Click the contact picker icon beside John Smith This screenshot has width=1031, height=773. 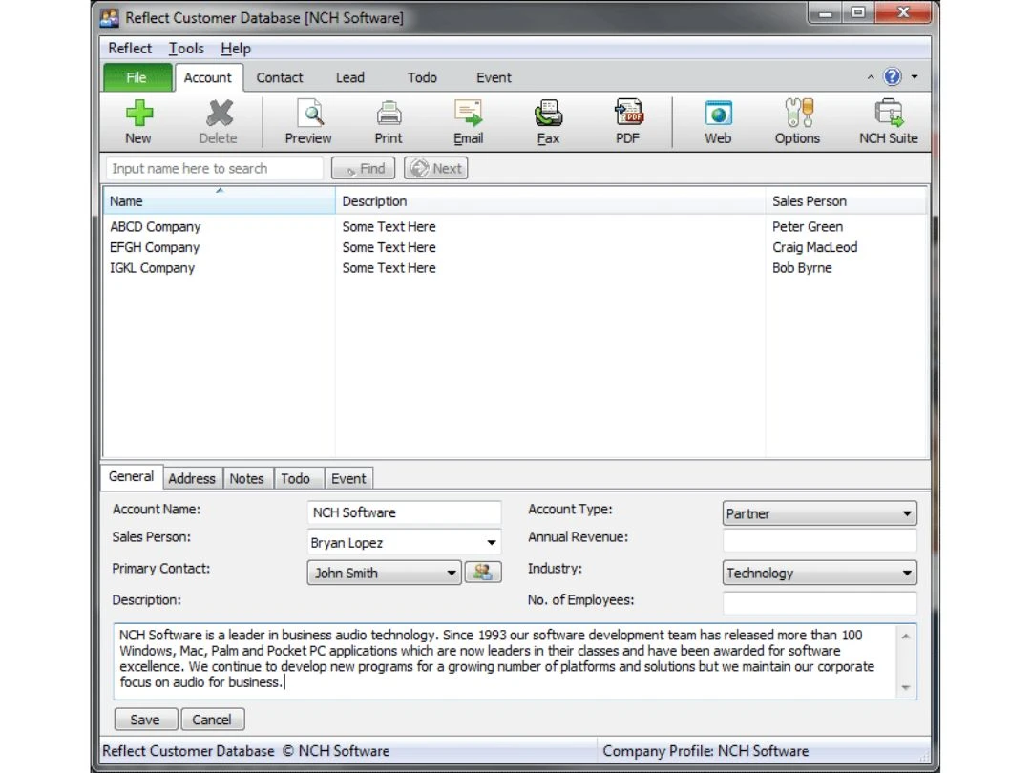pyautogui.click(x=483, y=572)
